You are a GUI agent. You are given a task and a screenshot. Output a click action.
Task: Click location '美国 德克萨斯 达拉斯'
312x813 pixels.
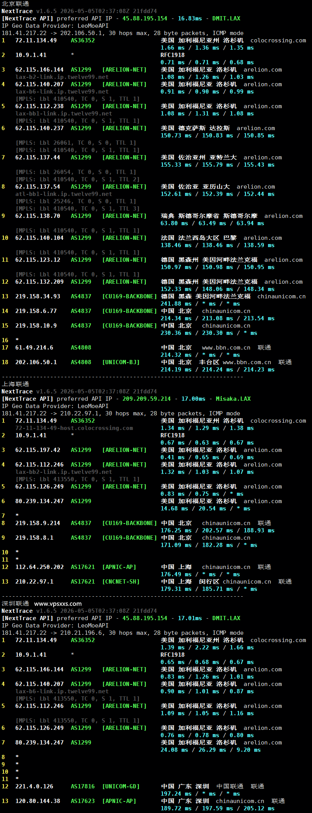195,128
